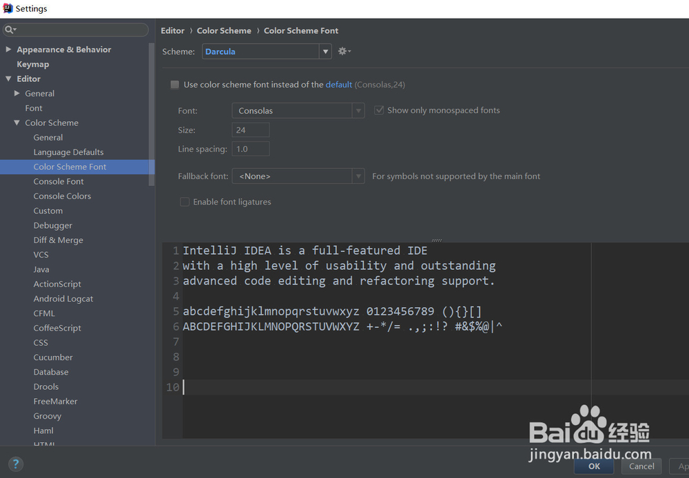Expand the Appearance & Behavior node
Image resolution: width=689 pixels, height=478 pixels.
click(x=8, y=50)
